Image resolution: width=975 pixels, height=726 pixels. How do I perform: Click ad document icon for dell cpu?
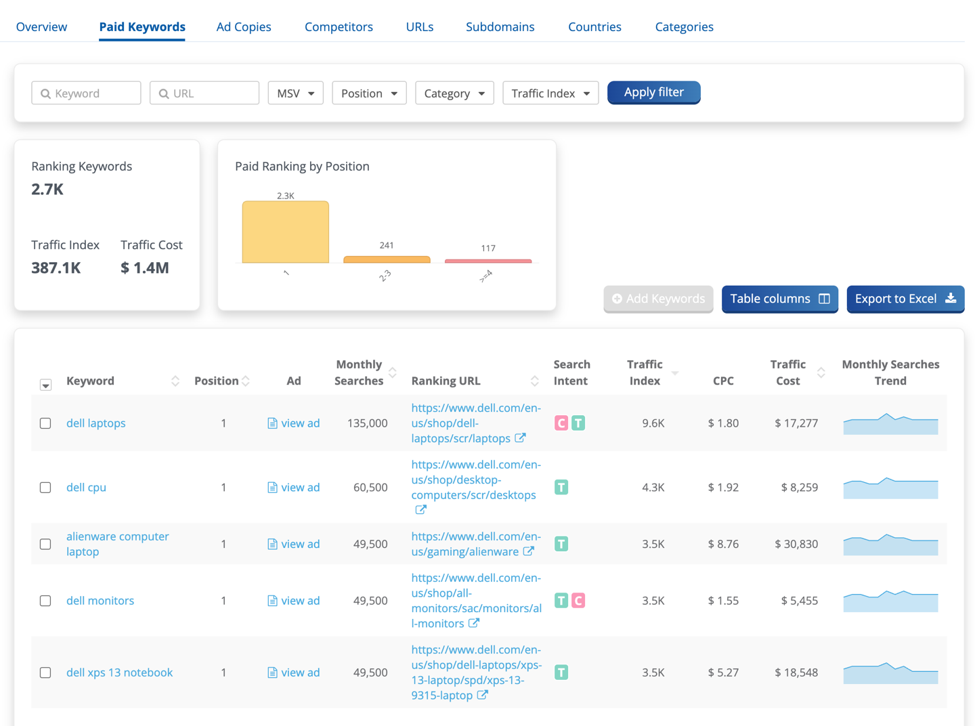(x=272, y=488)
